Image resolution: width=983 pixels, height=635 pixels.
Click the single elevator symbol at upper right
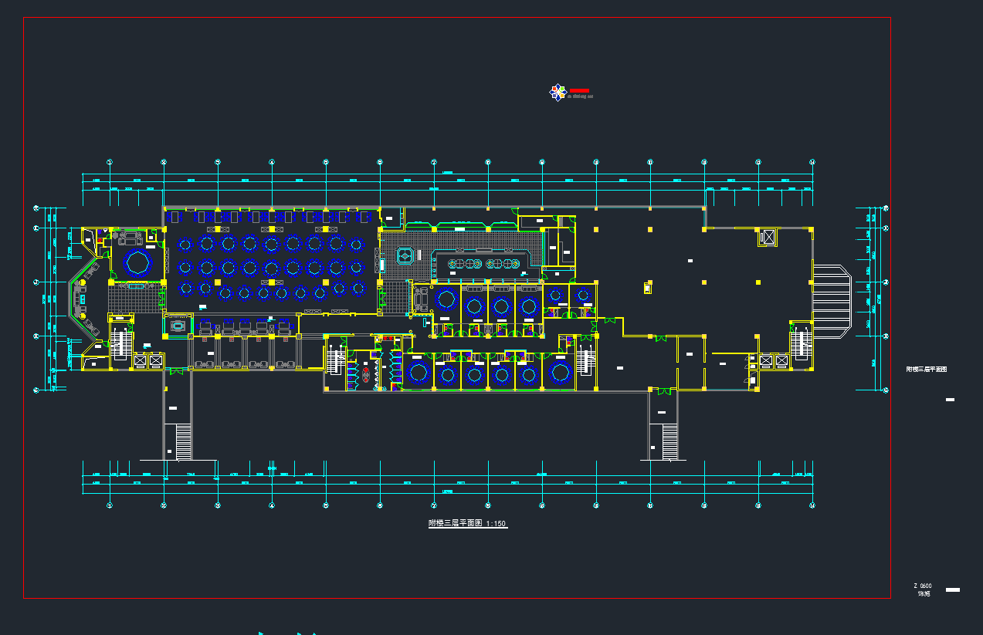pos(768,238)
